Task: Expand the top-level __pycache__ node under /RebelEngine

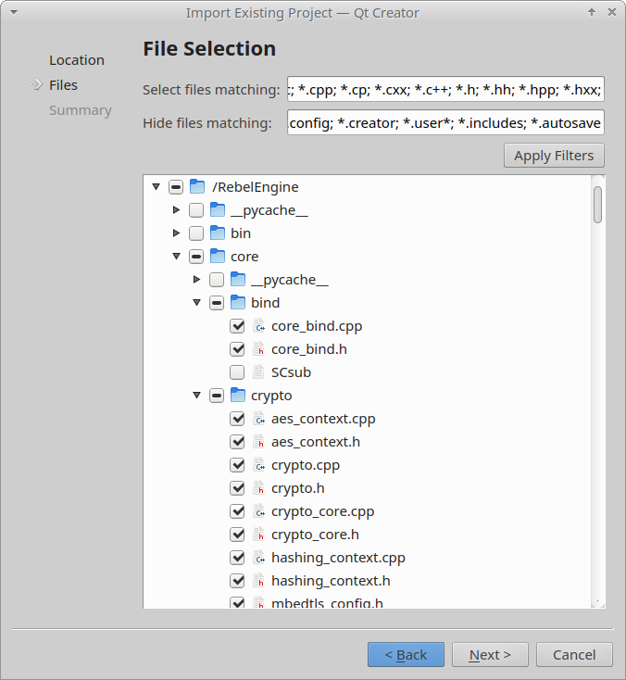Action: (x=177, y=210)
